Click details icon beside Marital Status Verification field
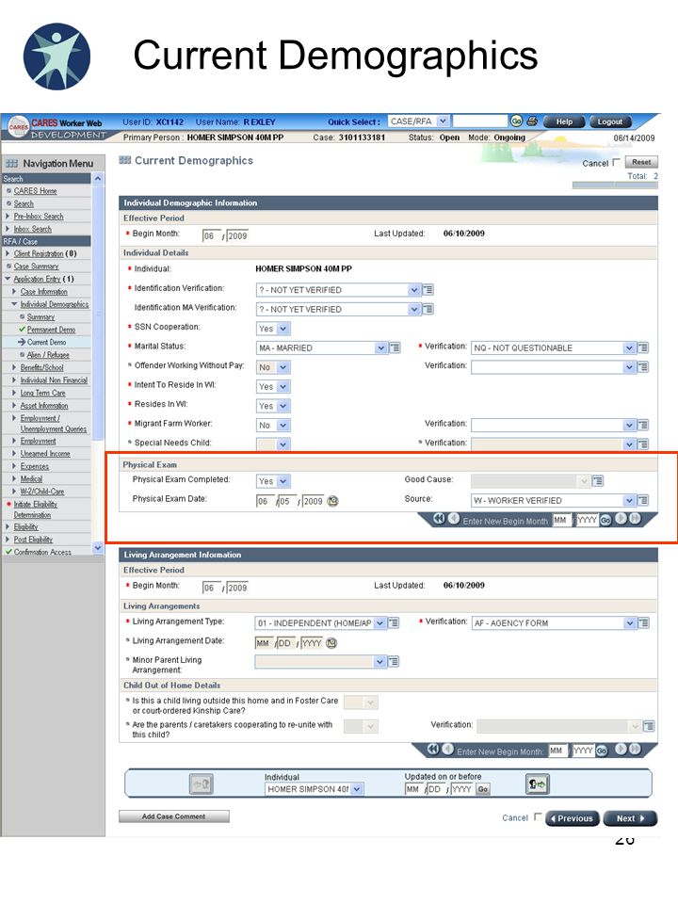Image resolution: width=678 pixels, height=904 pixels. click(x=643, y=347)
